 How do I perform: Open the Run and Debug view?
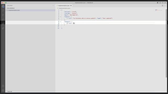point(3,19)
